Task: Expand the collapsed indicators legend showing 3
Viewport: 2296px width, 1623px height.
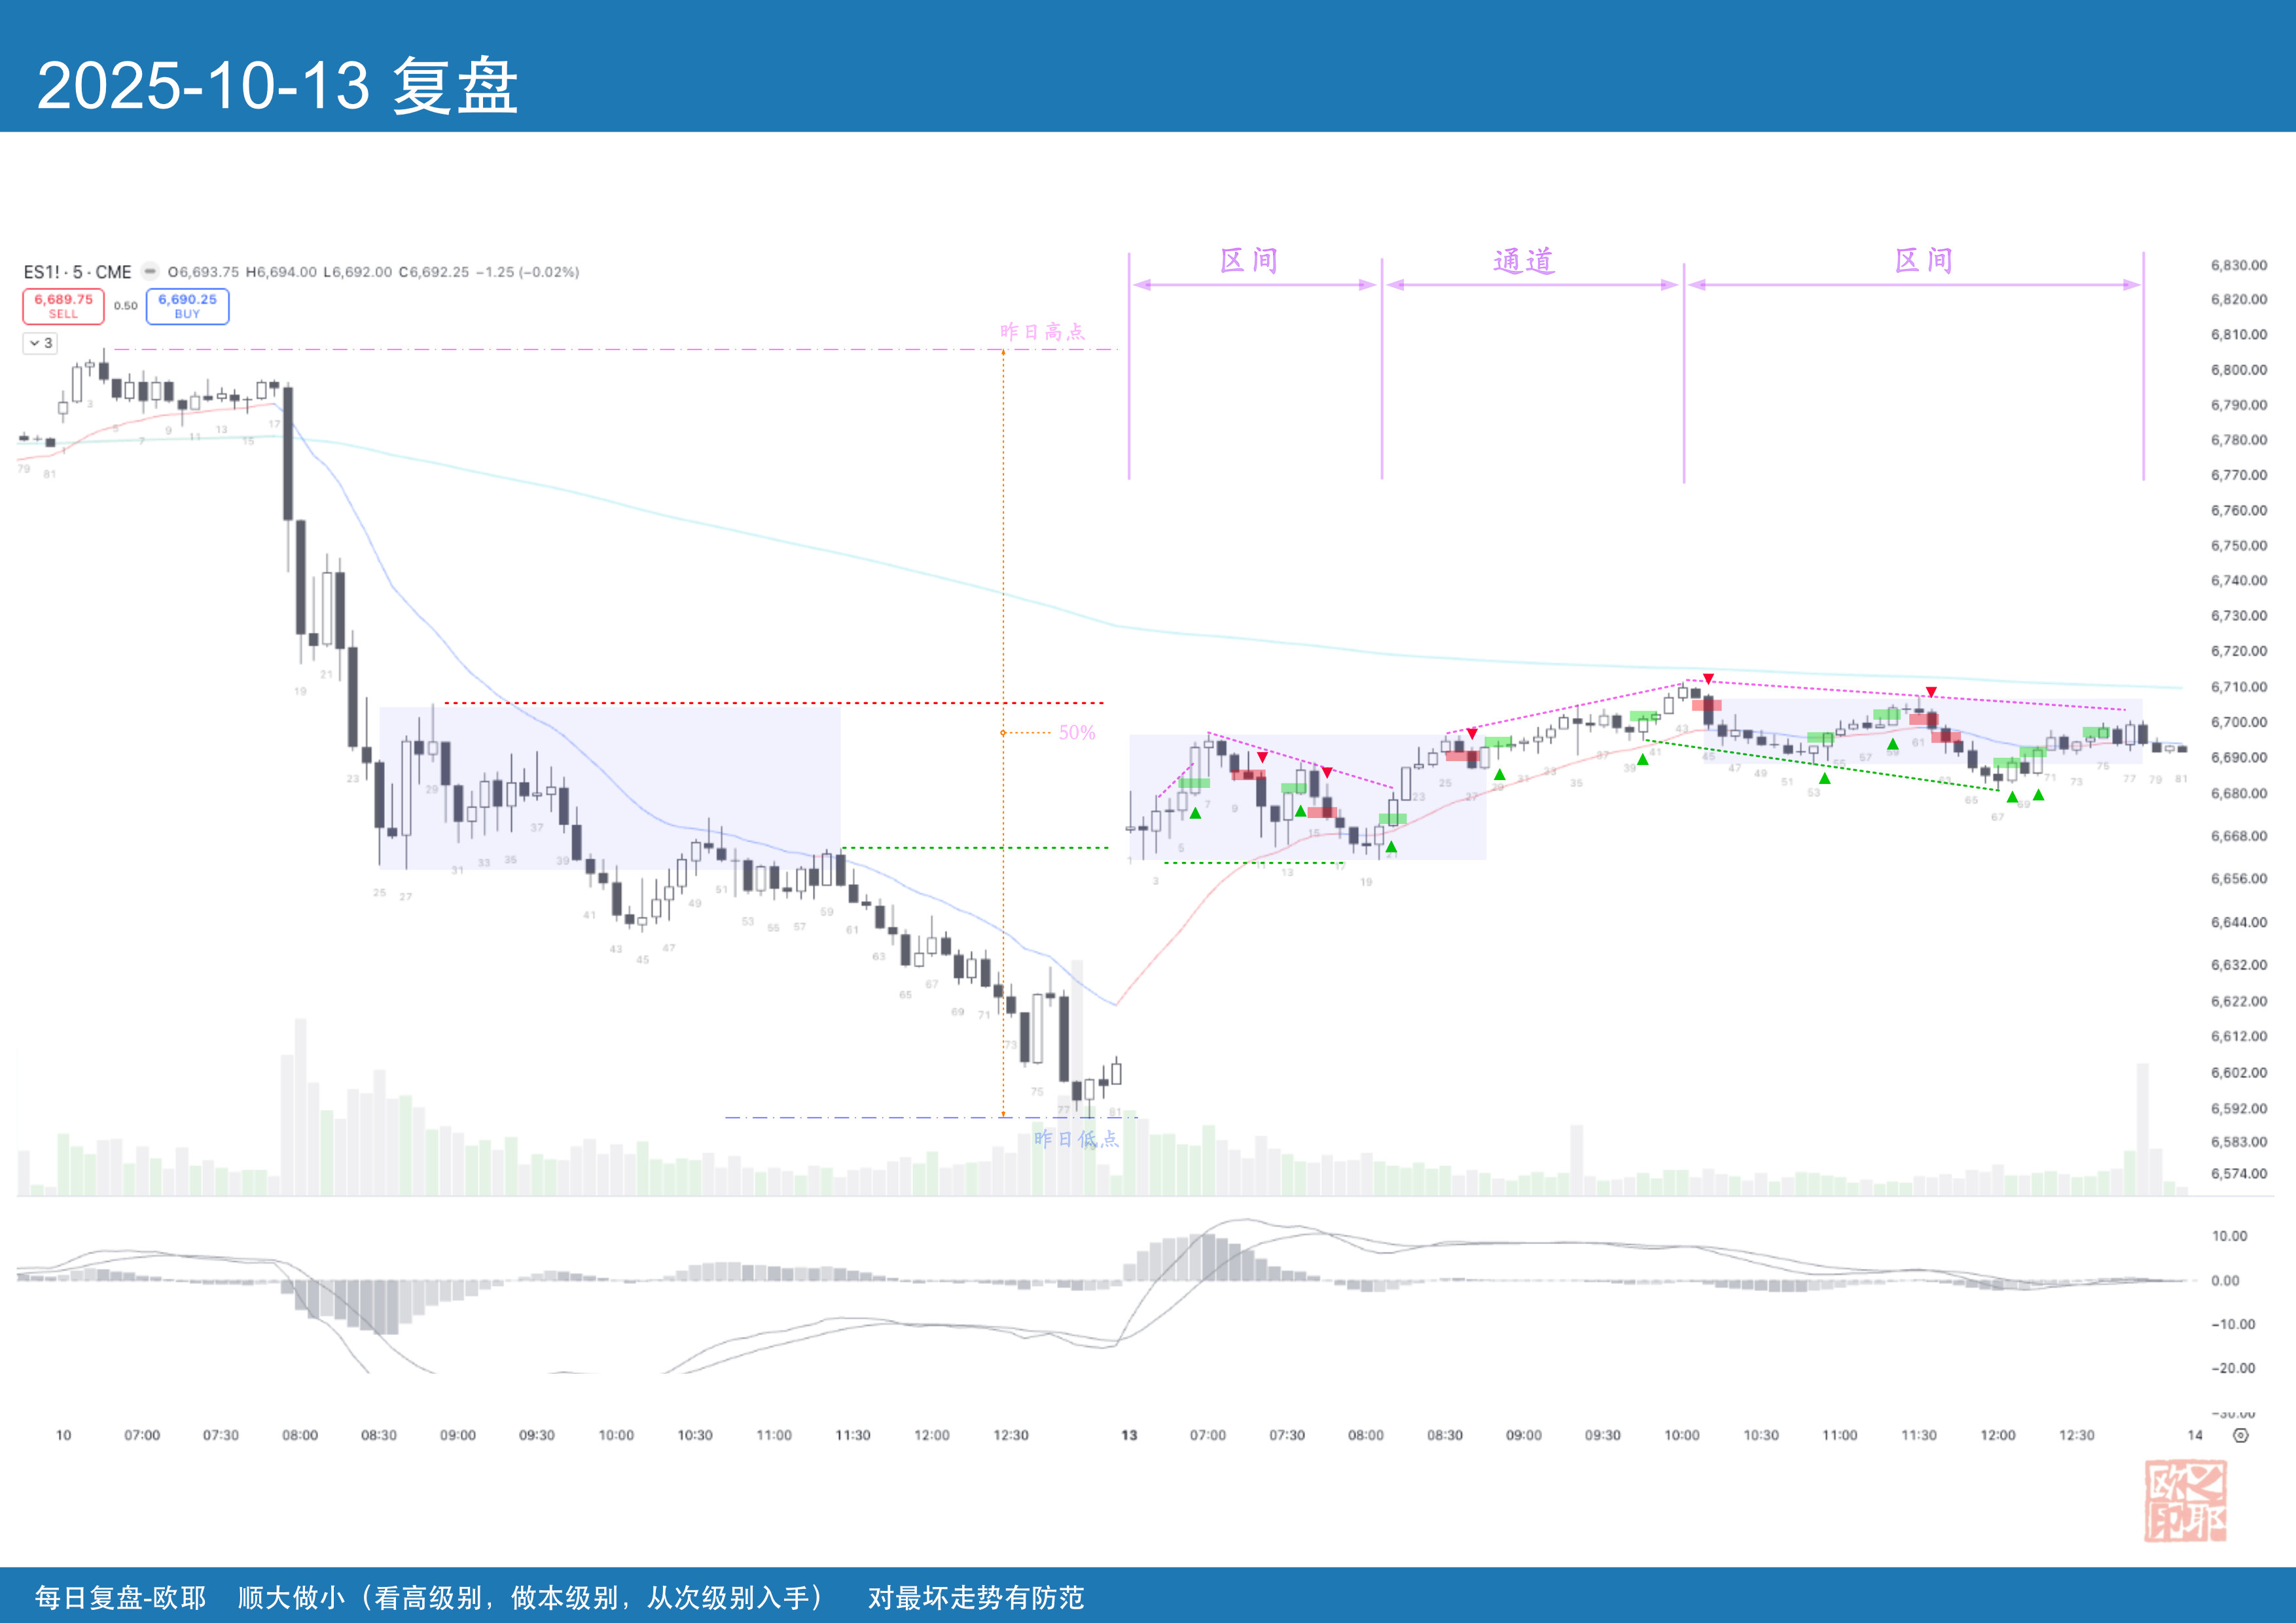Action: point(41,343)
